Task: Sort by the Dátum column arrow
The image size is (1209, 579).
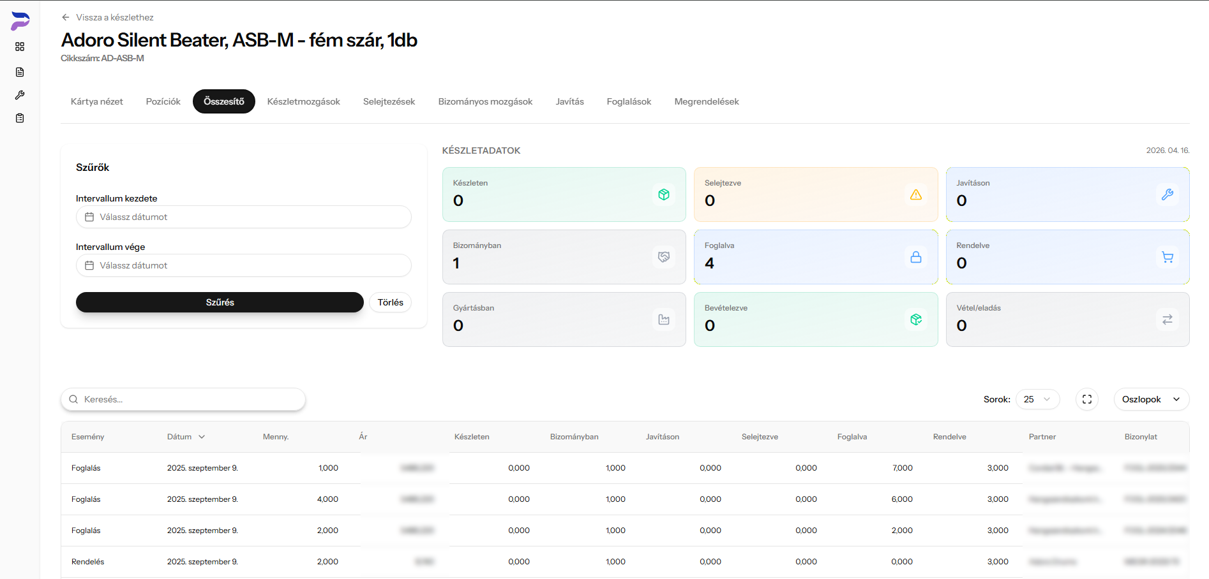Action: click(202, 437)
